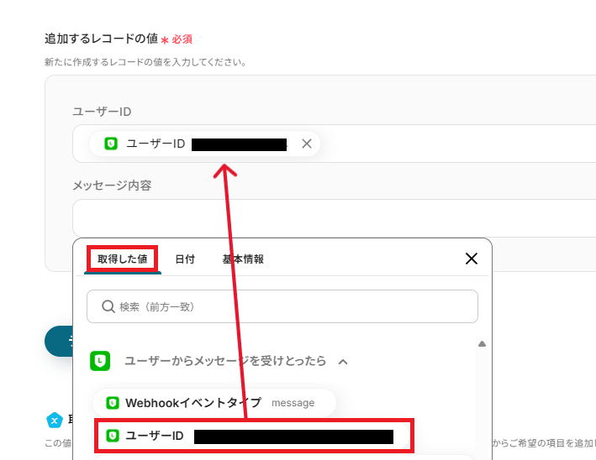
Task: Click the 検索（前方一致） search box
Action: click(282, 306)
